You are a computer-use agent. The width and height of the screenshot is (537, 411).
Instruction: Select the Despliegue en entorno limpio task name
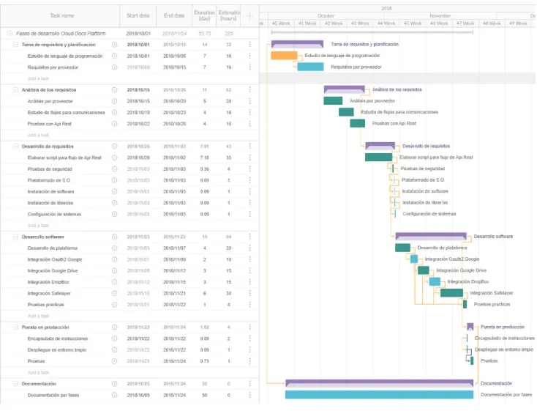coord(57,350)
